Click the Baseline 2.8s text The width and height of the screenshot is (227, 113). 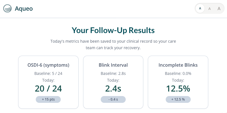point(113,73)
